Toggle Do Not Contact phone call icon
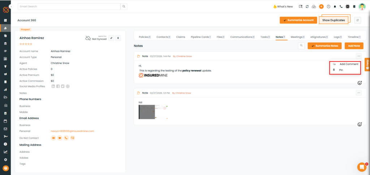Image resolution: width=370 pixels, height=175 pixels. [x=66, y=138]
